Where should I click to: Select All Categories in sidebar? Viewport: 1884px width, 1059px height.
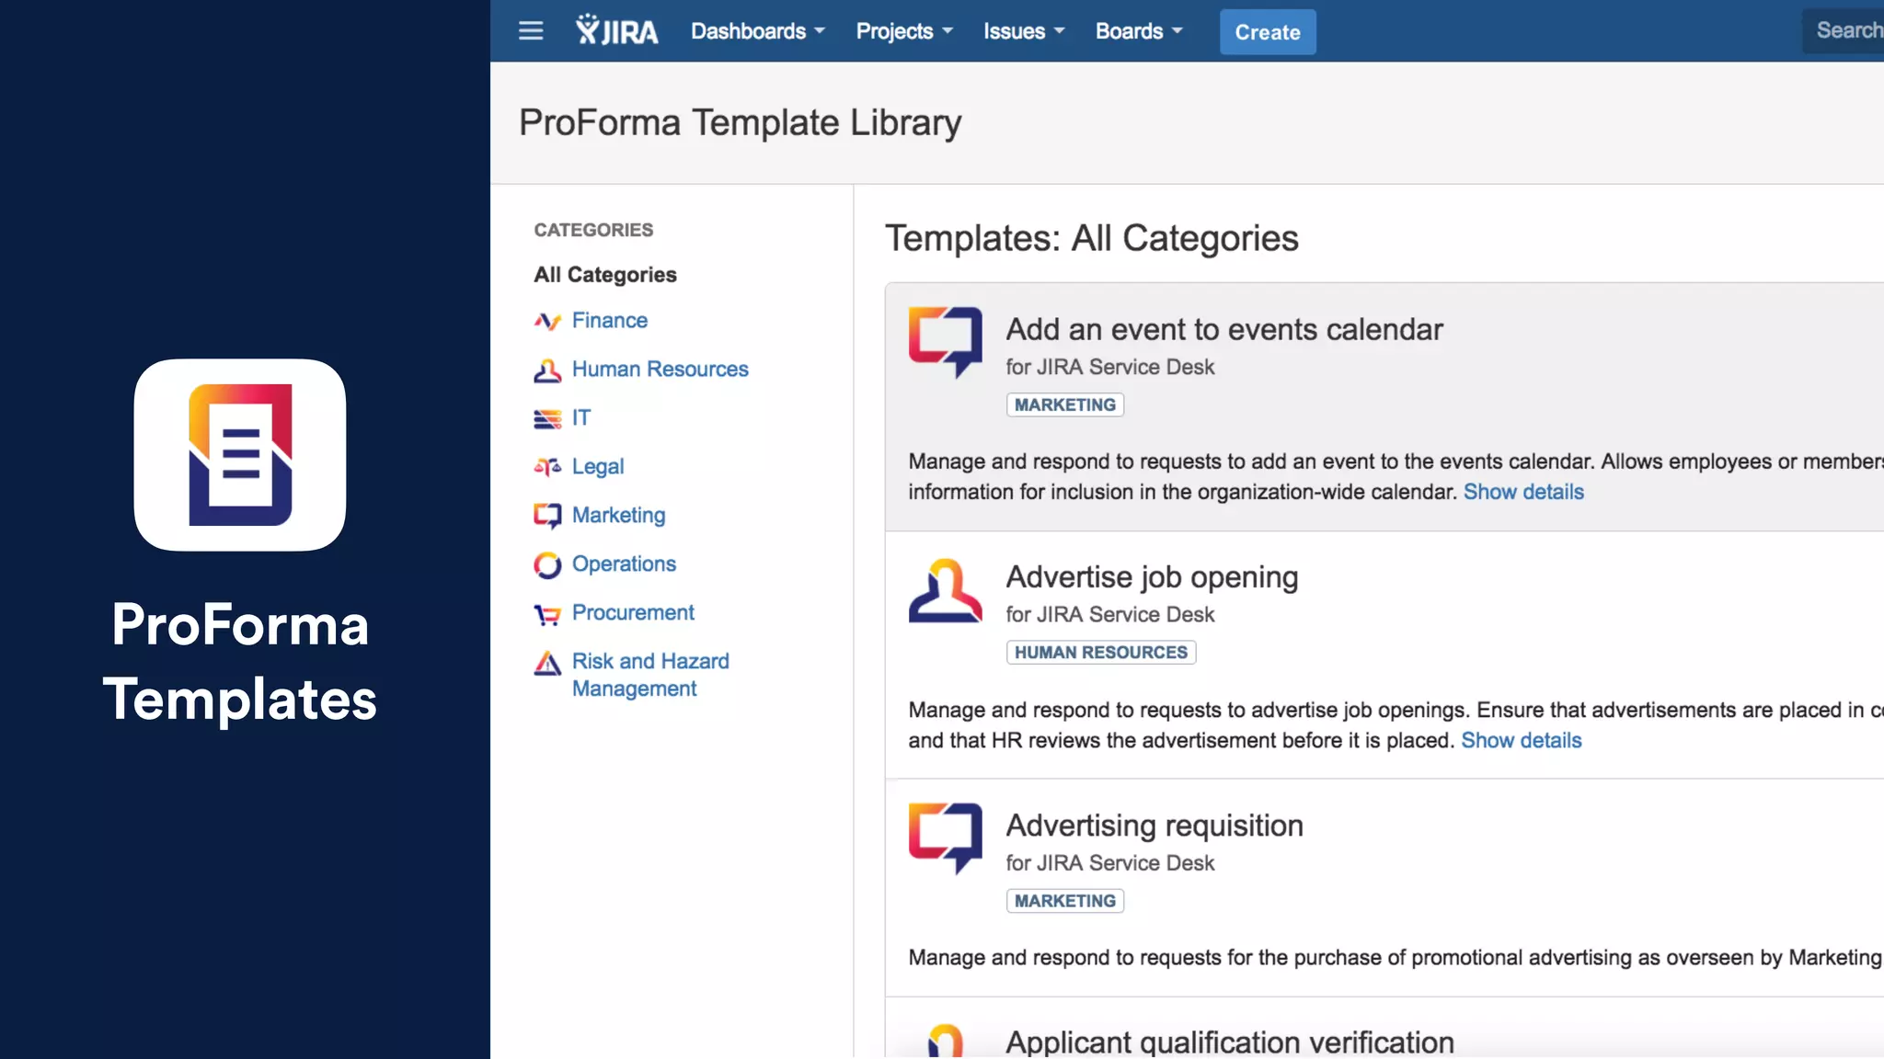click(605, 274)
